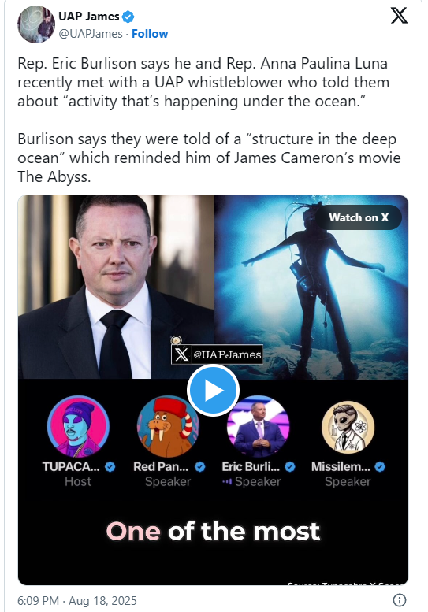Open the 6:09 PM Aug 18, 2025 timestamp
Image resolution: width=428 pixels, height=612 pixels.
77,600
